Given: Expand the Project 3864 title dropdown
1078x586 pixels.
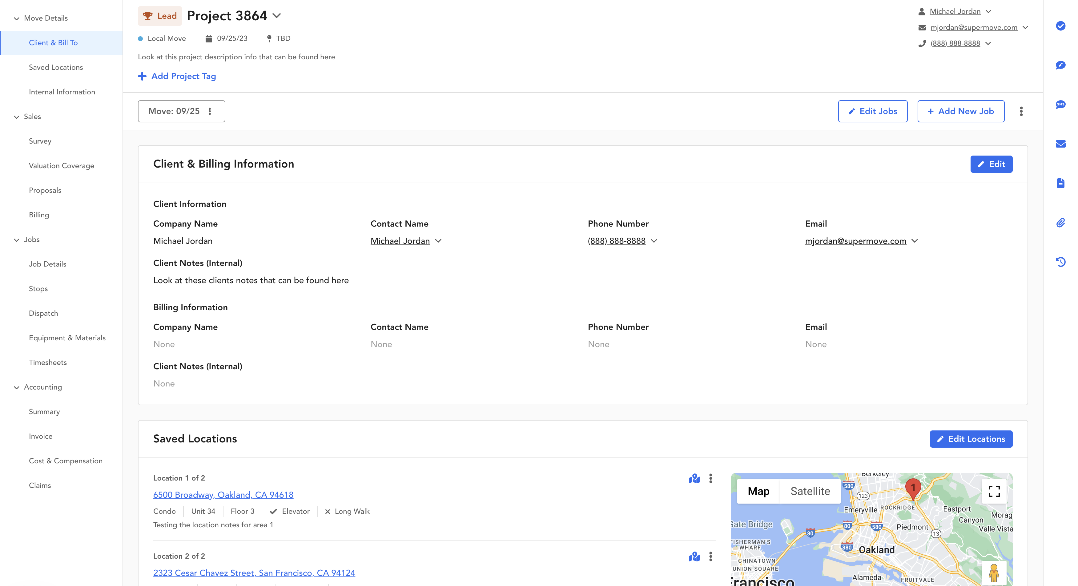Looking at the screenshot, I should click(x=277, y=16).
